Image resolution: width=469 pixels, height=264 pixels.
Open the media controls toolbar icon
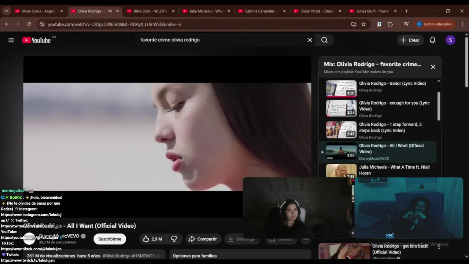coord(406,24)
